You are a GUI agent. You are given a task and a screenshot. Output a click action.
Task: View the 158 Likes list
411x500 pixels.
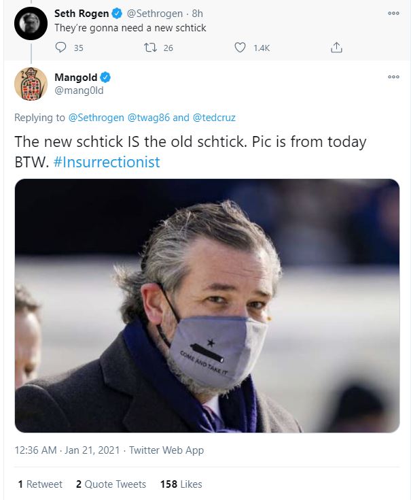tap(181, 484)
